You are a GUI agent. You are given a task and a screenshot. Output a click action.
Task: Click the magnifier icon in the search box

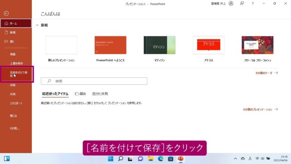(x=49, y=81)
